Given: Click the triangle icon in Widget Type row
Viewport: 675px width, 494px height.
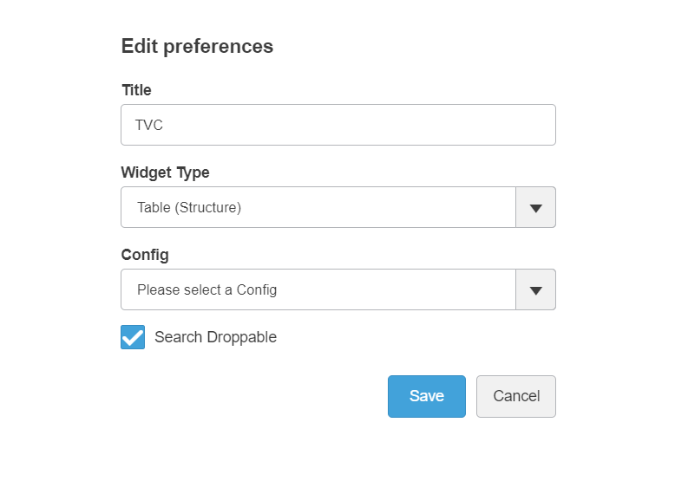Looking at the screenshot, I should 535,208.
